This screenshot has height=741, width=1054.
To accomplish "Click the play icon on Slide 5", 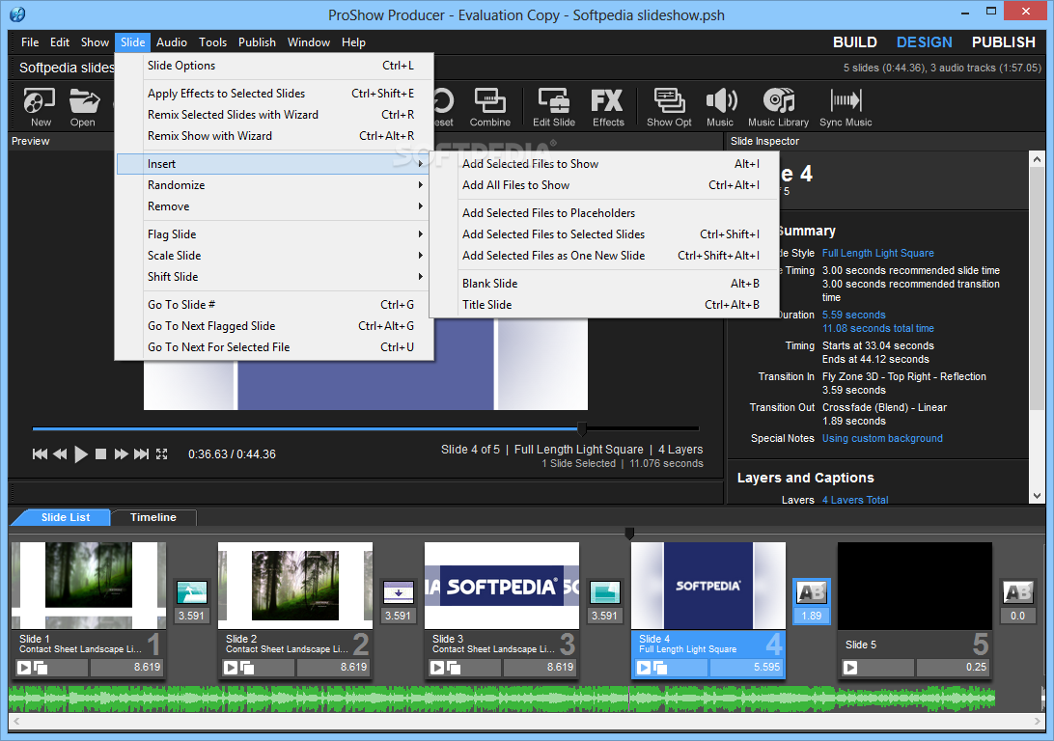I will (850, 667).
